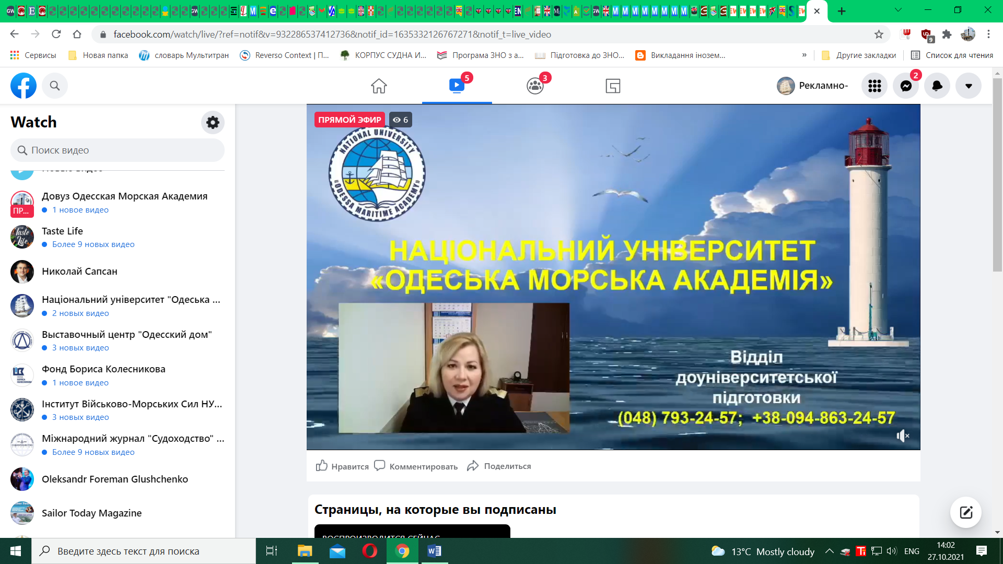Viewport: 1003px width, 564px height.
Task: Open Task View on the taskbar
Action: point(272,551)
